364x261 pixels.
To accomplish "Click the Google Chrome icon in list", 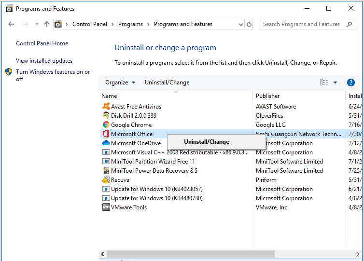I will coord(106,125).
